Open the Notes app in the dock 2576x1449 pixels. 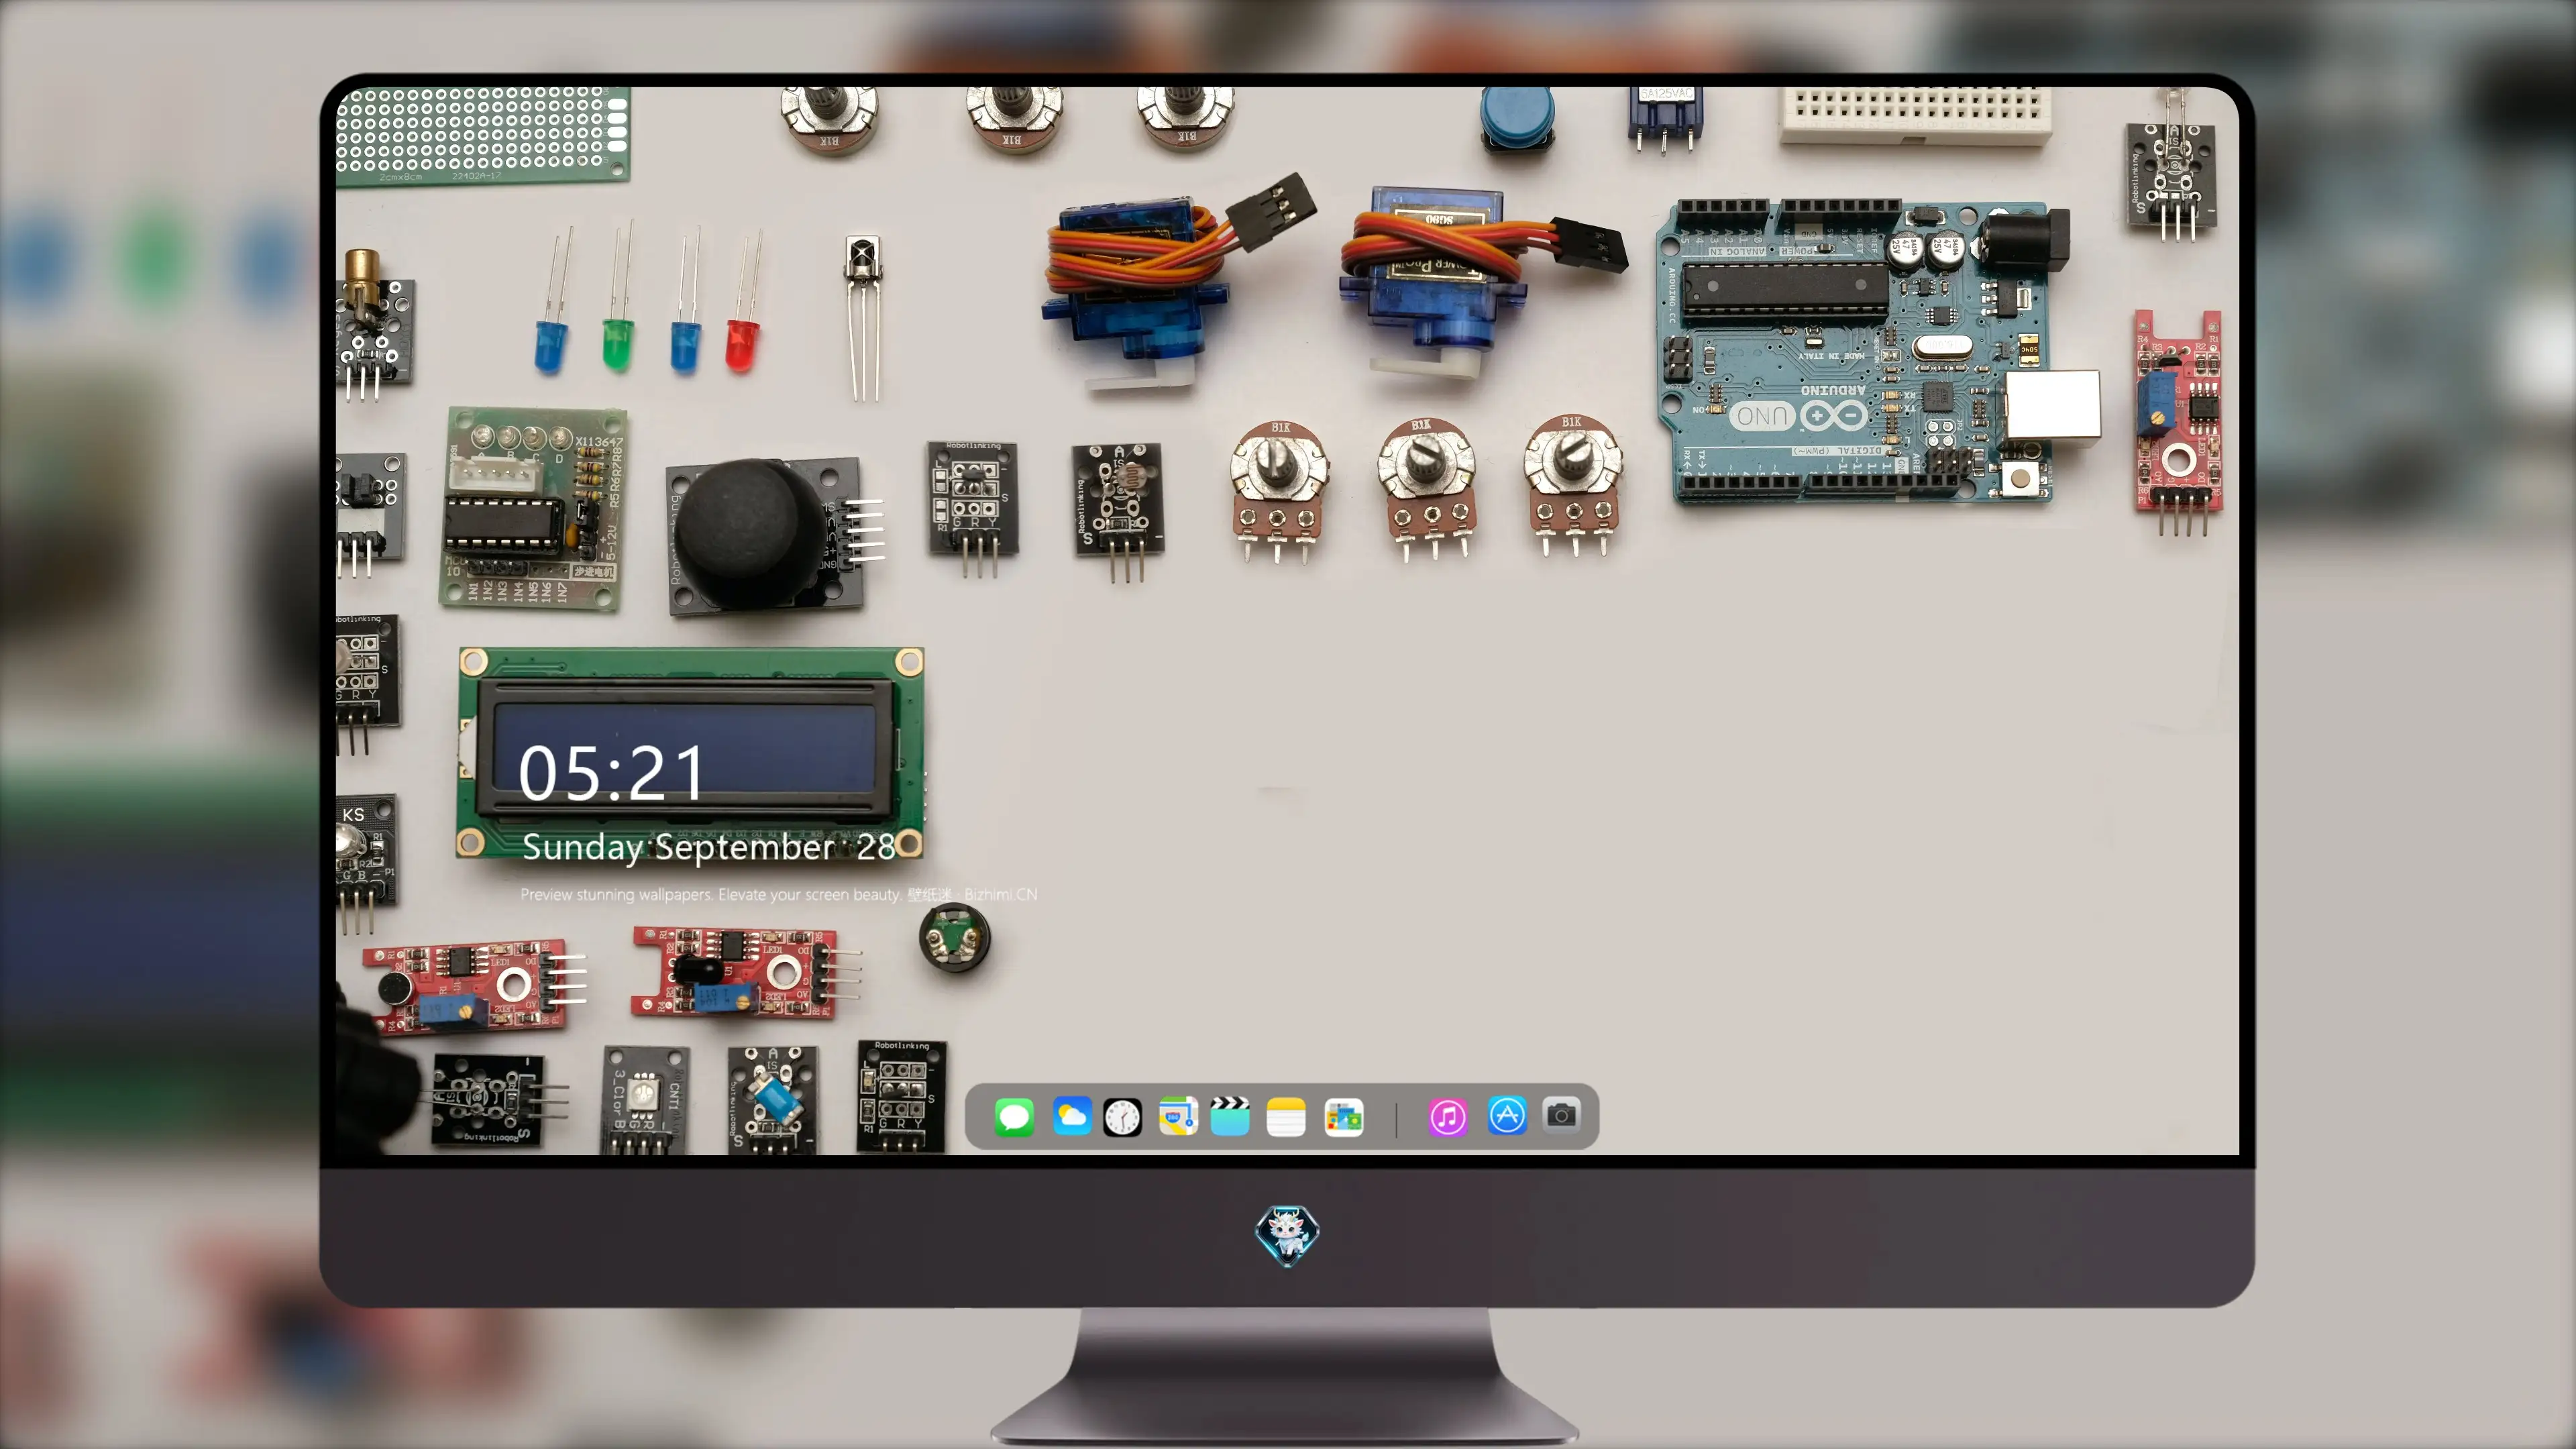[x=1286, y=1116]
